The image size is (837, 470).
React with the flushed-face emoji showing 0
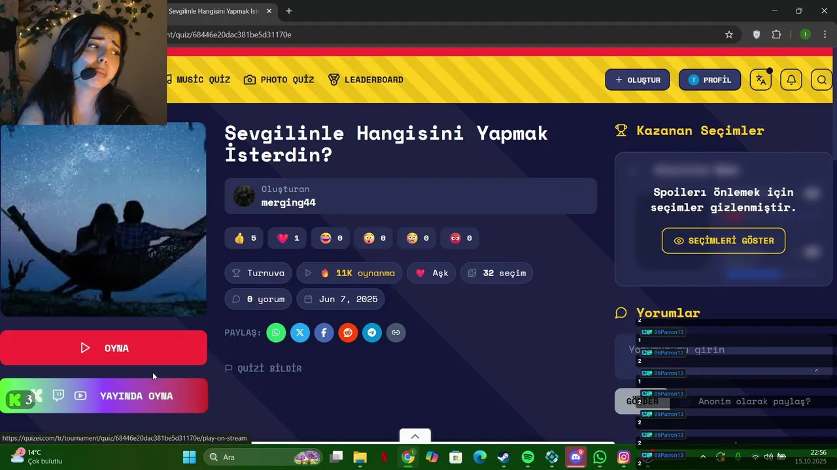point(417,238)
